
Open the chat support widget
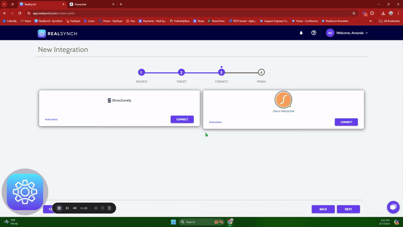coord(393,207)
